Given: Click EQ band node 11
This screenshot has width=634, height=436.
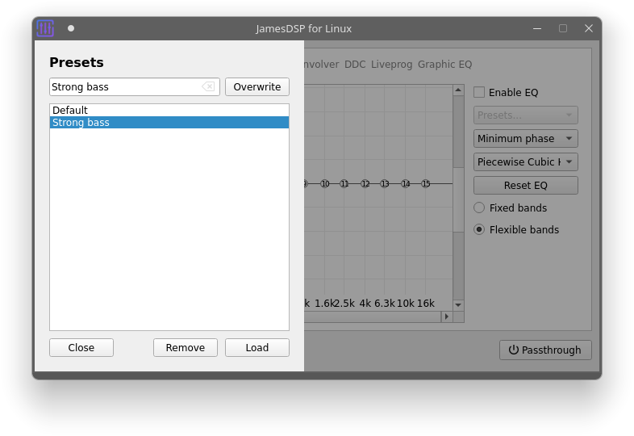Looking at the screenshot, I should pyautogui.click(x=344, y=184).
